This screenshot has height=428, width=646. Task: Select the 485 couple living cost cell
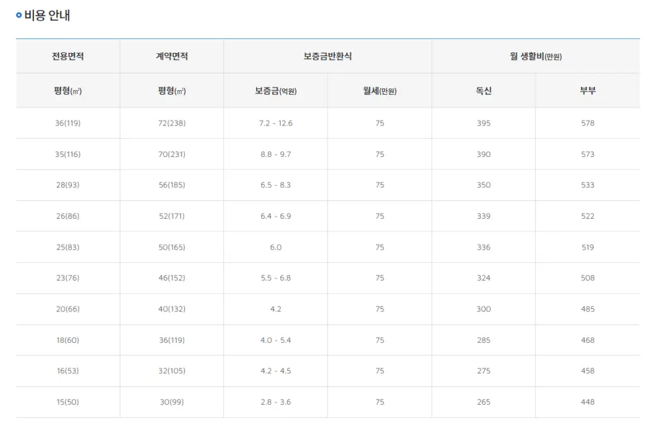pyautogui.click(x=587, y=309)
